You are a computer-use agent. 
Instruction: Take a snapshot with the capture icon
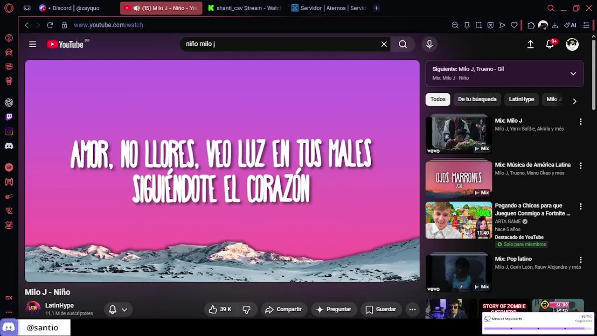(479, 25)
